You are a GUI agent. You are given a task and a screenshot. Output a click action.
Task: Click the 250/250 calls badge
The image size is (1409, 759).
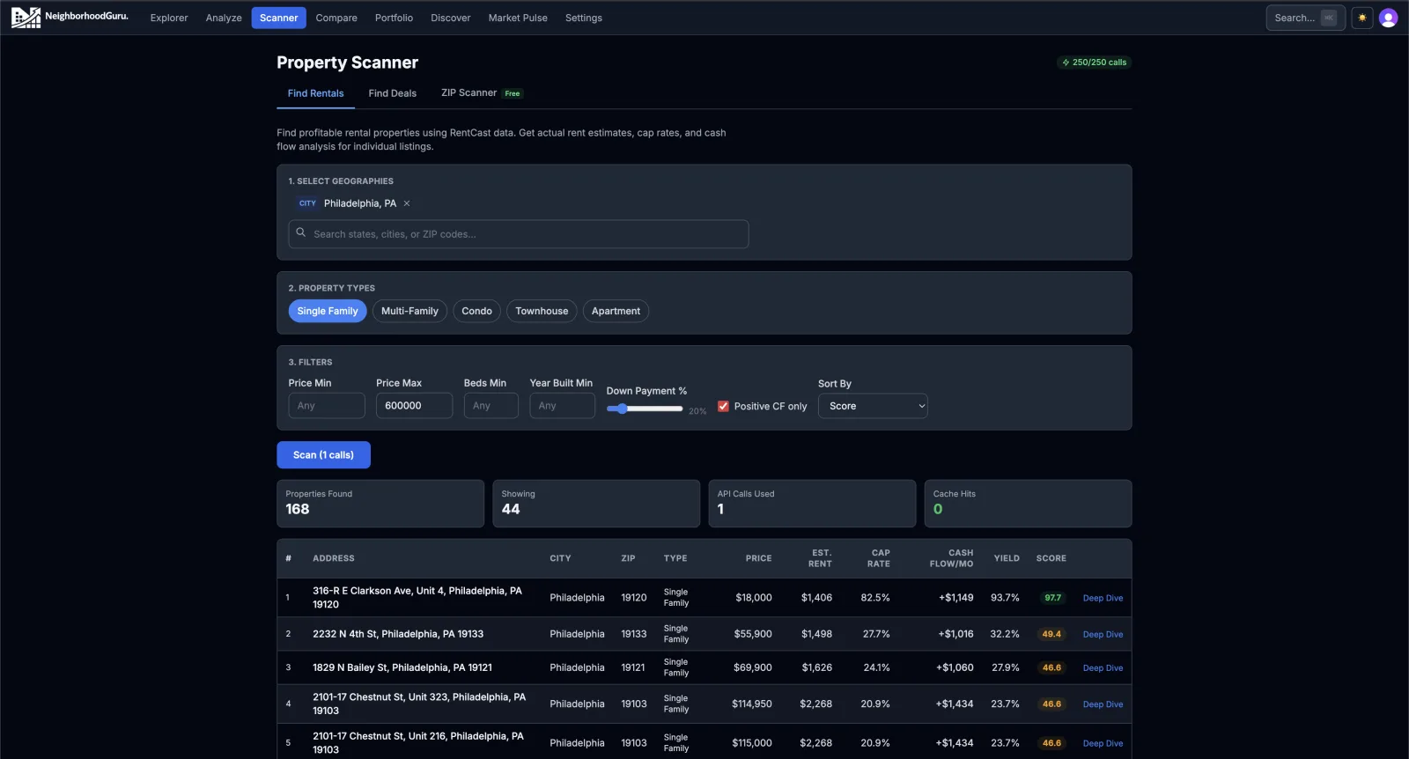pos(1094,63)
